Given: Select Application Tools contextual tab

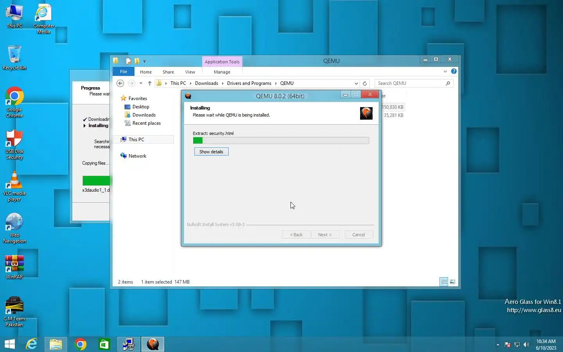Looking at the screenshot, I should point(222,62).
